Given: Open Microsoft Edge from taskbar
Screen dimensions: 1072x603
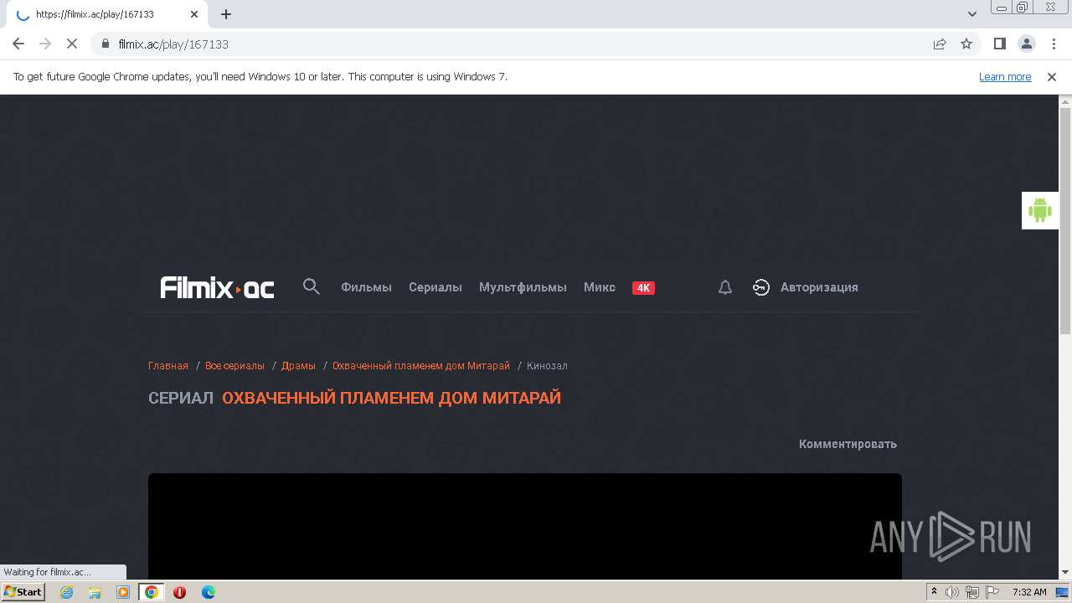Looking at the screenshot, I should (x=208, y=592).
